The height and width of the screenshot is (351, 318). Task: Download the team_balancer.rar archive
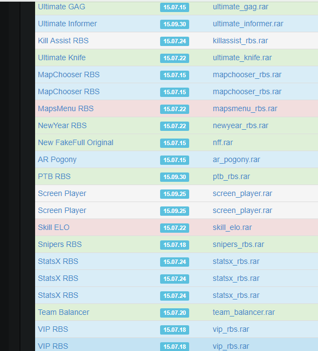(x=243, y=312)
